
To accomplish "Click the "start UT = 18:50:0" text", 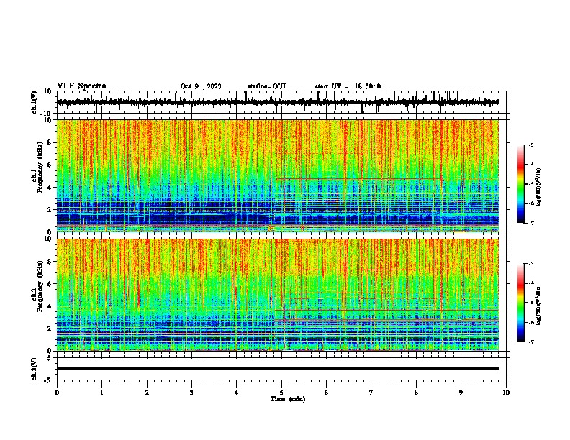I will point(348,86).
